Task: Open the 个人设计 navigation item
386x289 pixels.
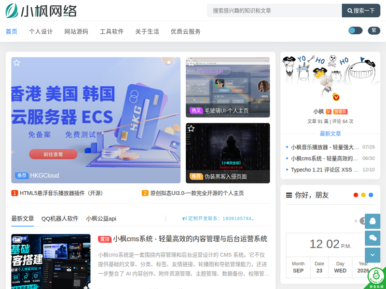Action: [x=41, y=31]
